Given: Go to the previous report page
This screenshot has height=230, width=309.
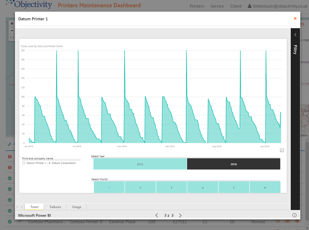Looking at the screenshot, I should (157, 216).
